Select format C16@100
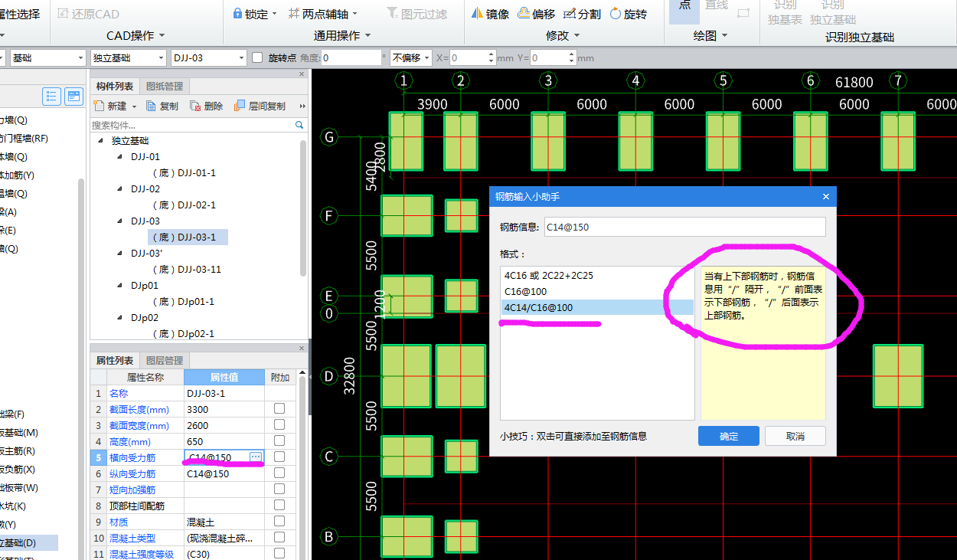 click(597, 291)
